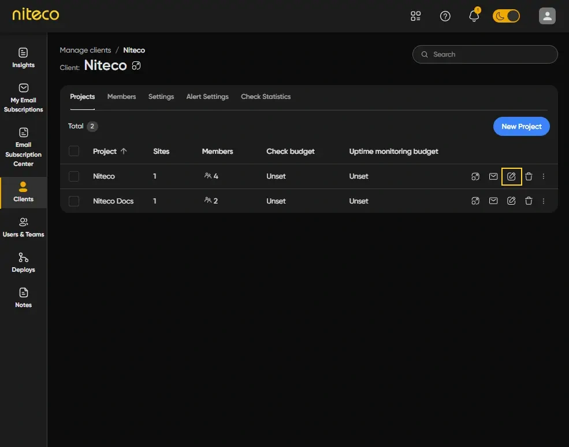Switch to the Members tab
Viewport: 569px width, 447px height.
coord(121,97)
